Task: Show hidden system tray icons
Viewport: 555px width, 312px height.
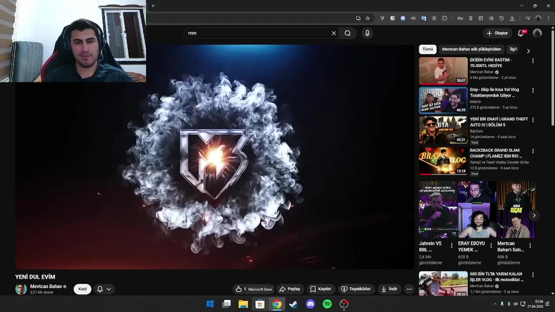Action: coord(495,304)
